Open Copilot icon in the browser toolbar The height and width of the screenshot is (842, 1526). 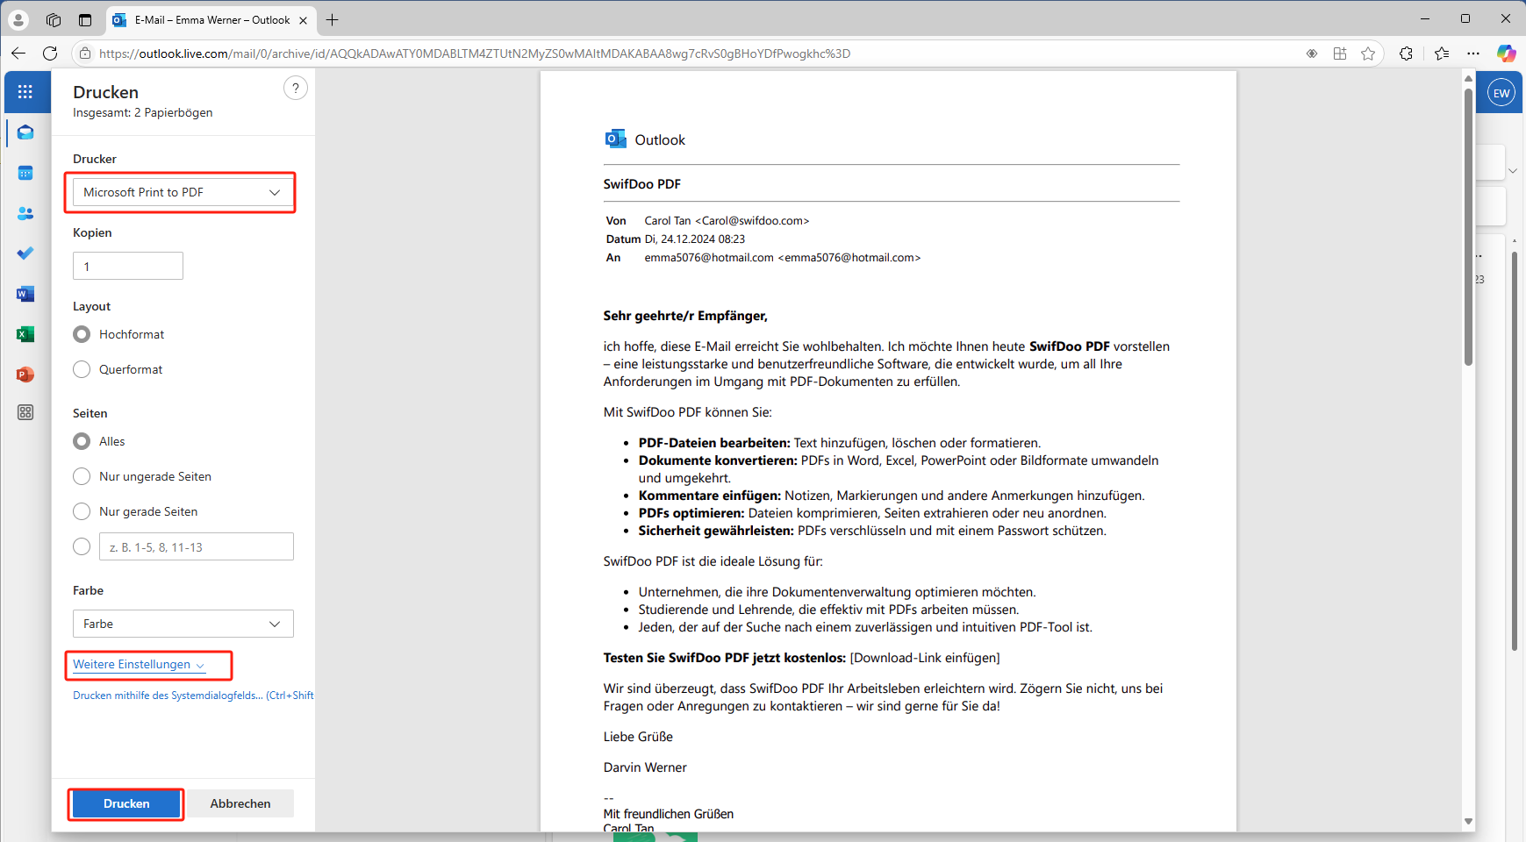click(1506, 54)
